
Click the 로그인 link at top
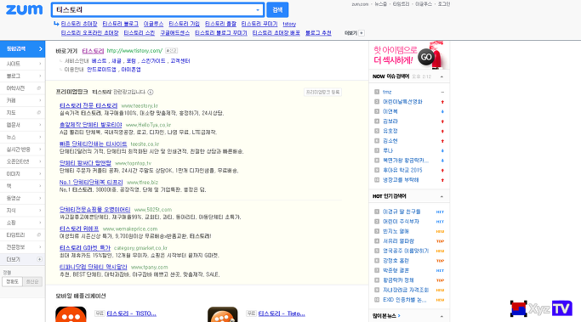coord(443,4)
